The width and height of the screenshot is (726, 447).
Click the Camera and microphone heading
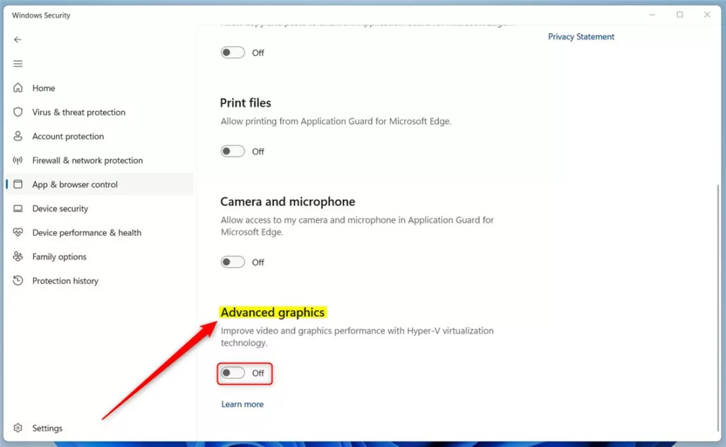click(288, 201)
